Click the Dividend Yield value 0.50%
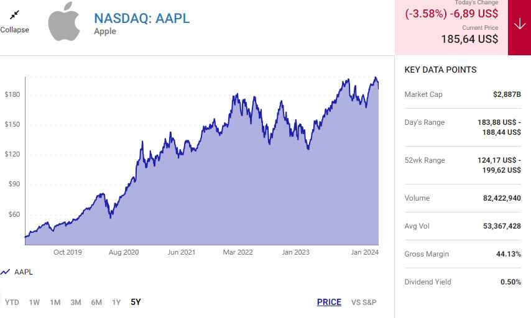Screen dimensions: 531x318 (510, 282)
